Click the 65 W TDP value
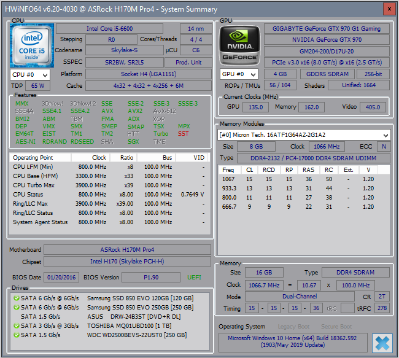This screenshot has width=399, height=358. pyautogui.click(x=37, y=86)
